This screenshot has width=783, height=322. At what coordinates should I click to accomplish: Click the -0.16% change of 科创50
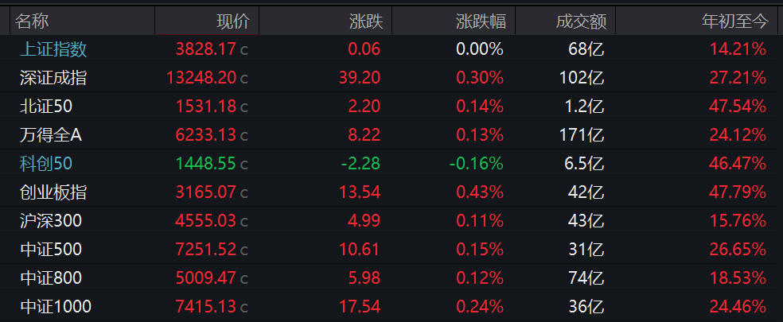tap(477, 163)
